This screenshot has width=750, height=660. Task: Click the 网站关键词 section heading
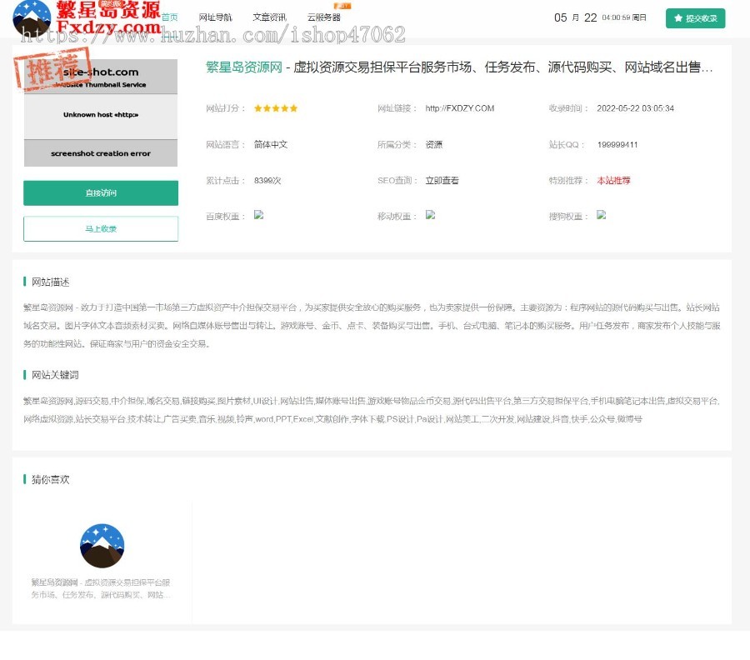click(x=55, y=374)
